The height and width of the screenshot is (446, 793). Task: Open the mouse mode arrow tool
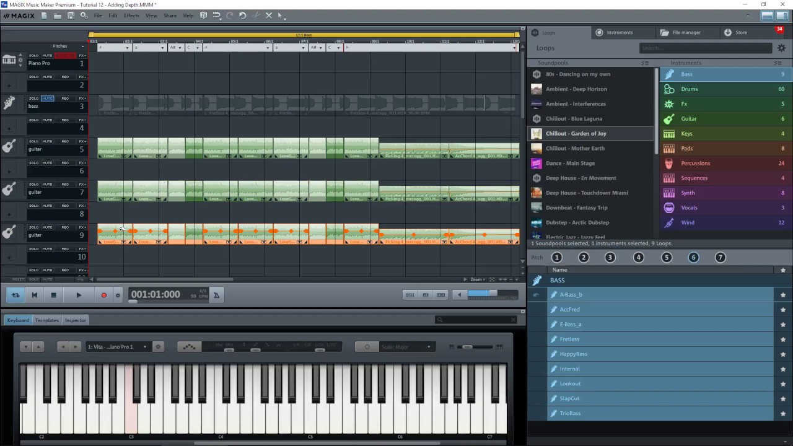click(x=280, y=15)
